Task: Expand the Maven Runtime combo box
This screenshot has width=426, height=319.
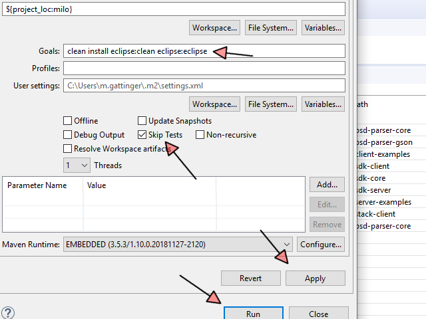Action: (x=178, y=245)
